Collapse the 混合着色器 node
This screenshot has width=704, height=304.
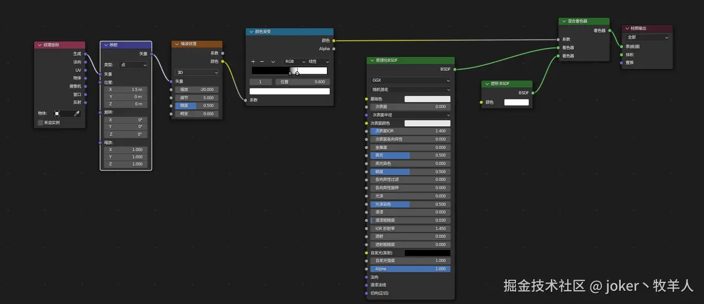tap(564, 22)
